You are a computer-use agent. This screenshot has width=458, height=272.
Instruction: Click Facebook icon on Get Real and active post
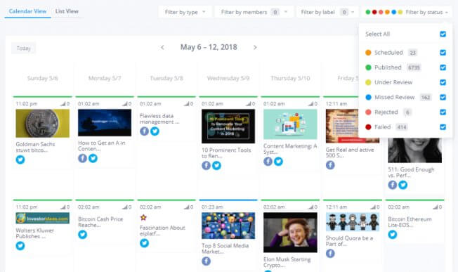tap(330, 165)
